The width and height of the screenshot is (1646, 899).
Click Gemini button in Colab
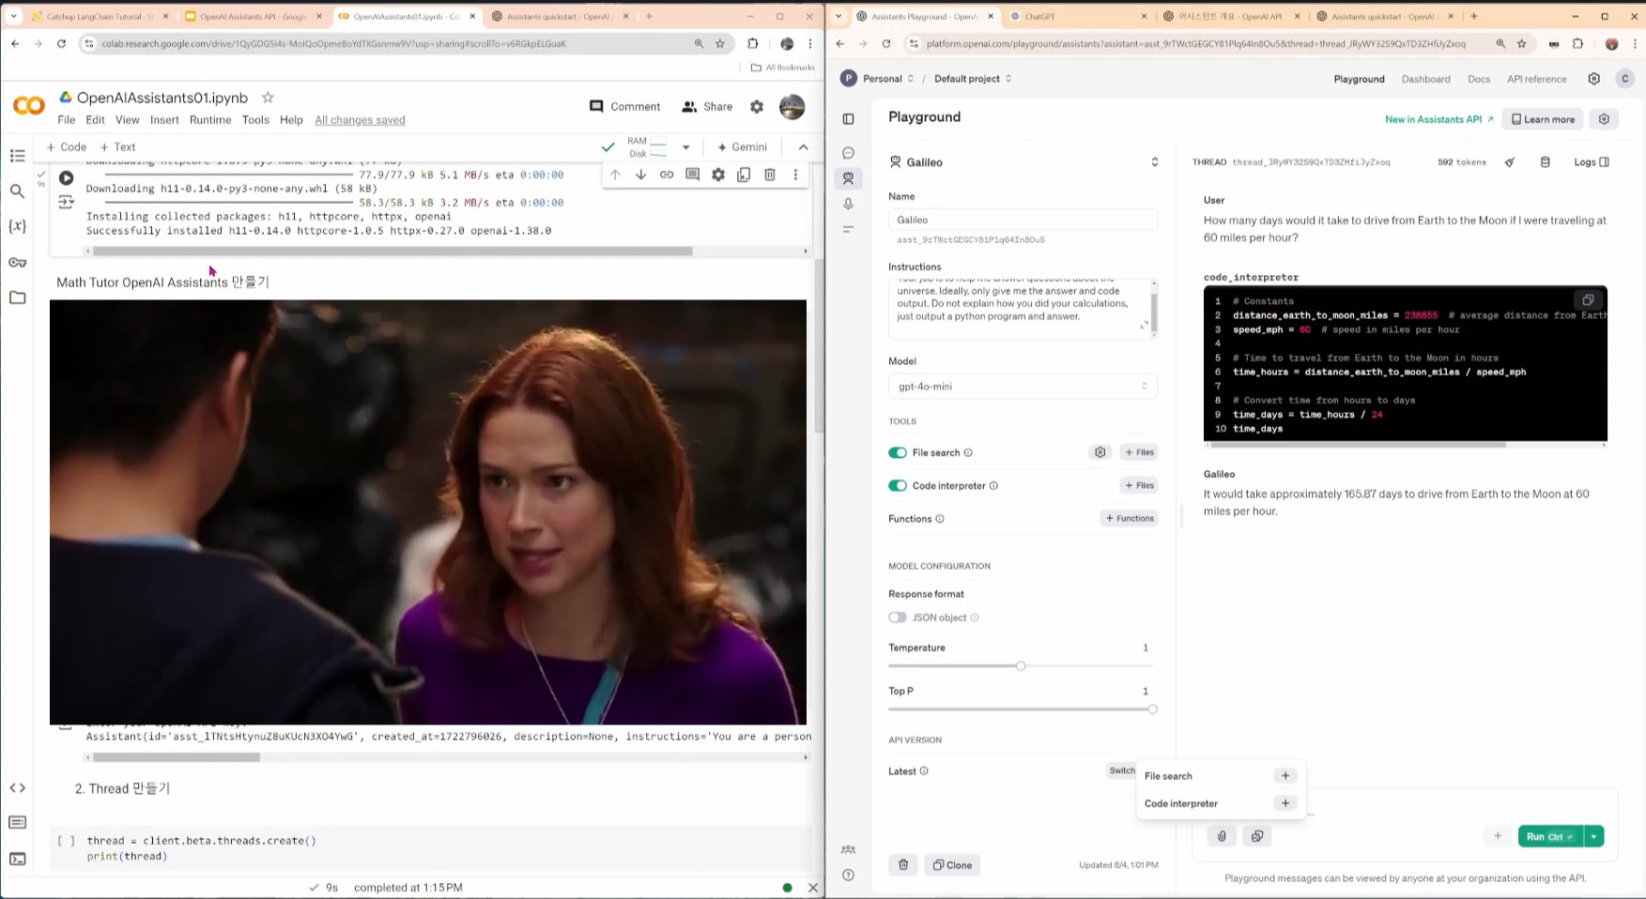click(x=742, y=147)
